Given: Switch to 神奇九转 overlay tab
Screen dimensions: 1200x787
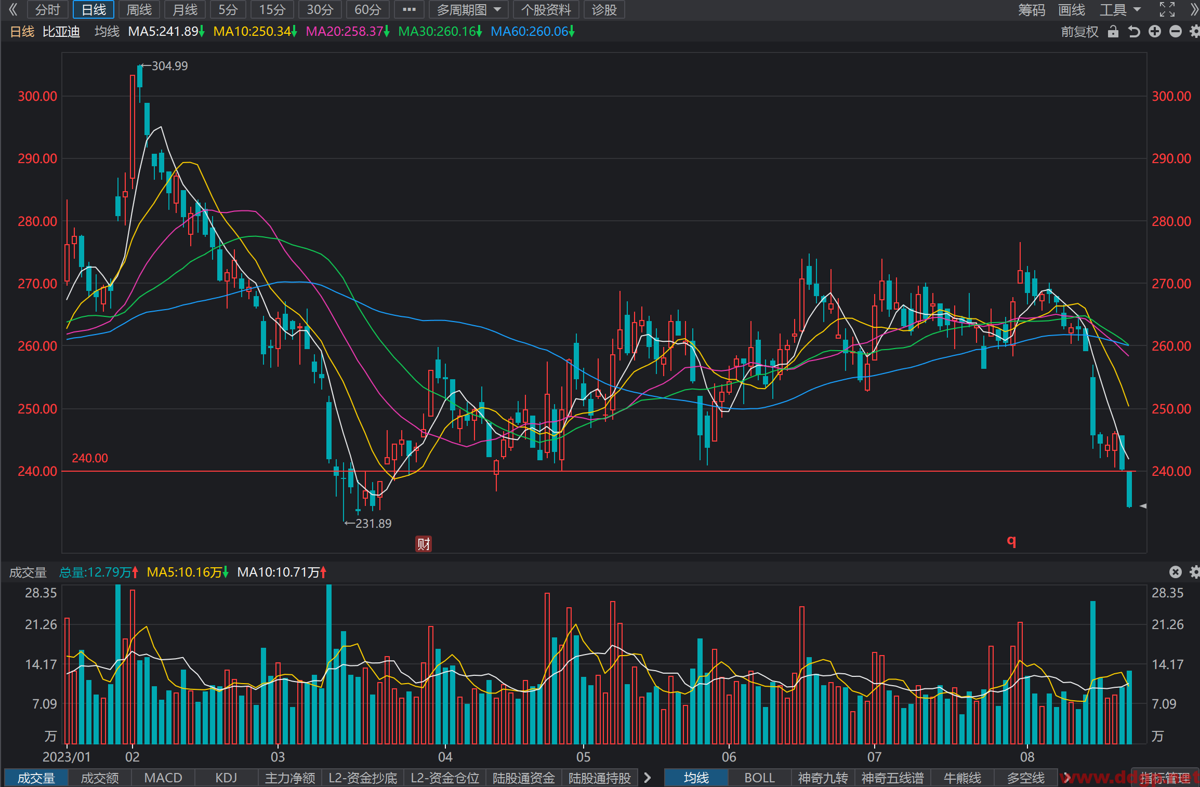Looking at the screenshot, I should point(823,778).
